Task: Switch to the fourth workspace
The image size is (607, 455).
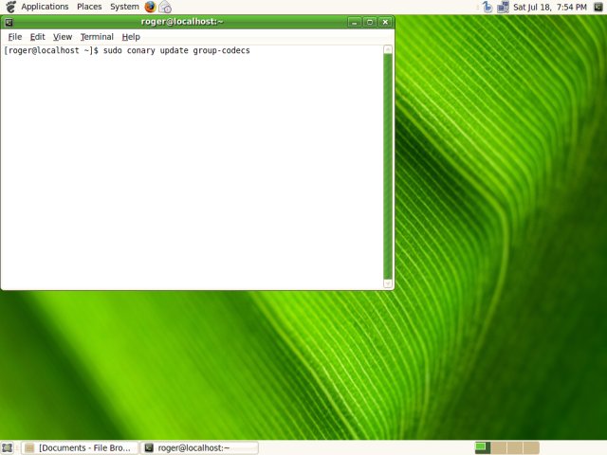Action: click(x=531, y=448)
